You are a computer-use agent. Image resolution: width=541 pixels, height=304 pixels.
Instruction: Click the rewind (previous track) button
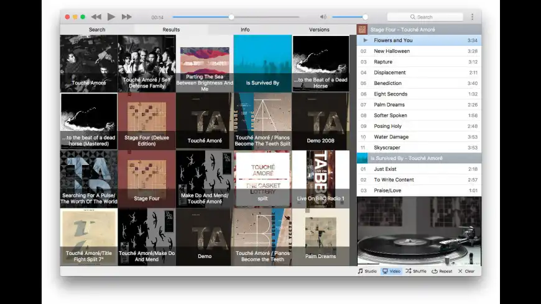(96, 17)
